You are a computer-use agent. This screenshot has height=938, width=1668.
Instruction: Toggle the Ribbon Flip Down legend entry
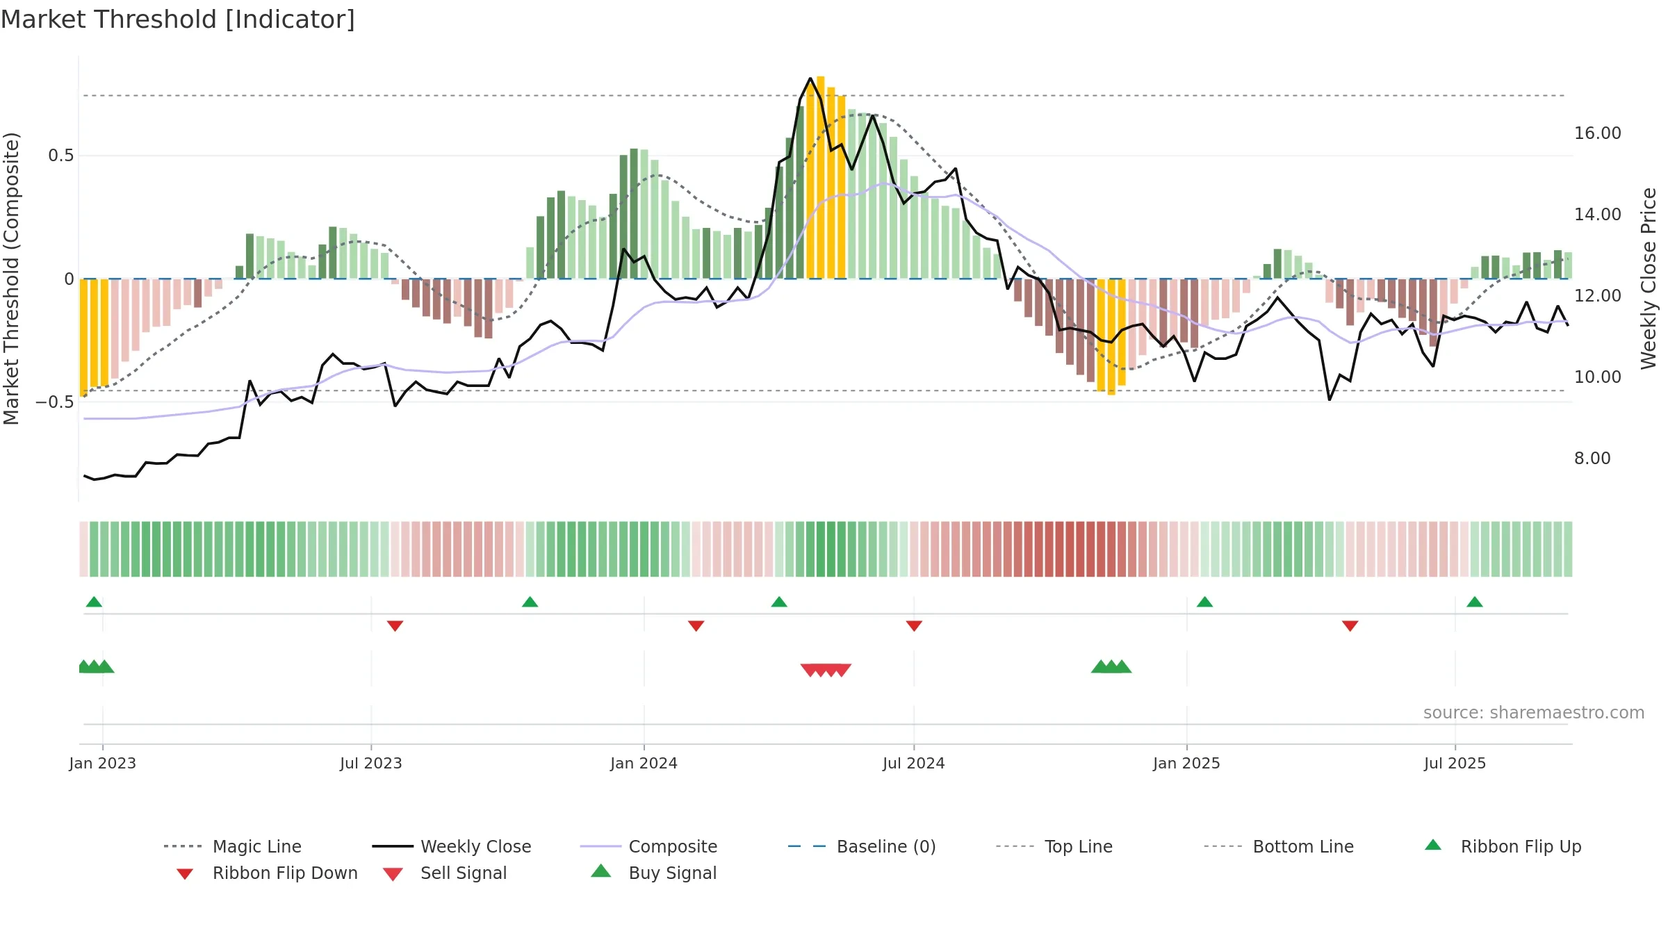[265, 873]
